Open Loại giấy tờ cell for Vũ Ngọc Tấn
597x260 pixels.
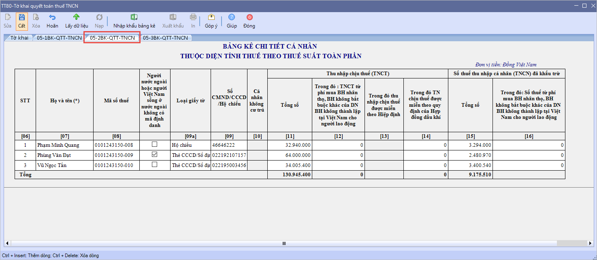[x=190, y=165]
